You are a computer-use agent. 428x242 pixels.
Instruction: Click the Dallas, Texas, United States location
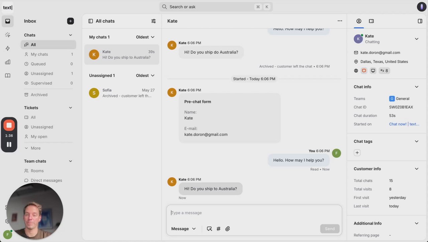384,62
